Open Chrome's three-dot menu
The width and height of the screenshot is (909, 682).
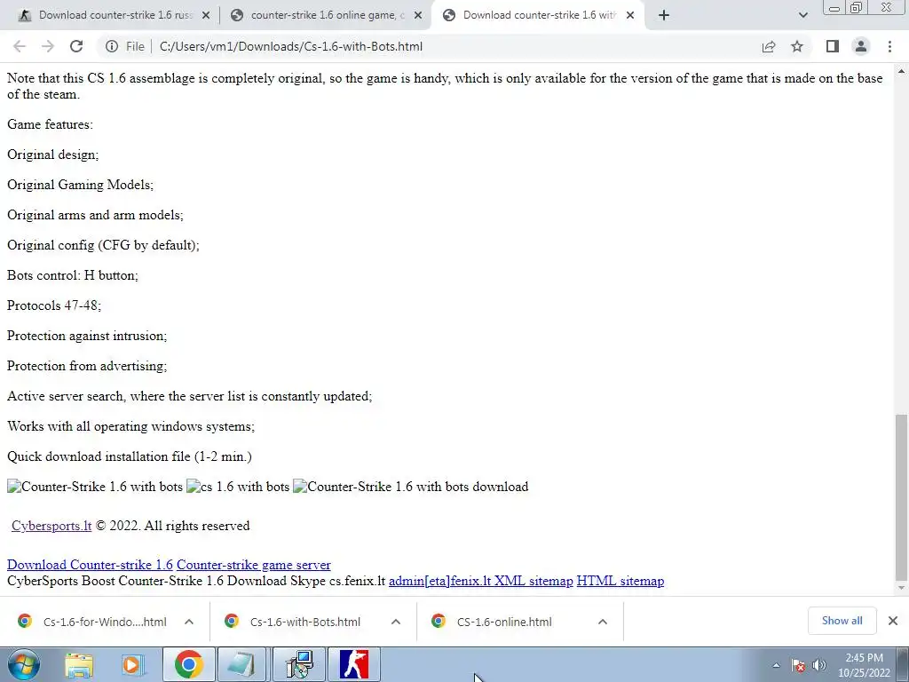889,46
